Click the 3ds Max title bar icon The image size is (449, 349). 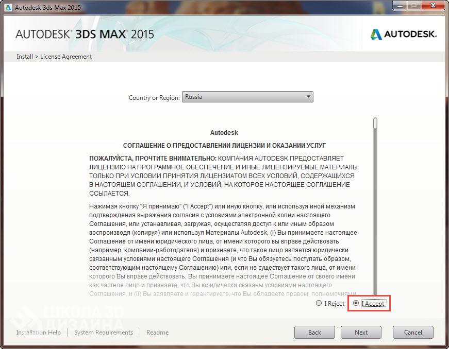tap(8, 7)
